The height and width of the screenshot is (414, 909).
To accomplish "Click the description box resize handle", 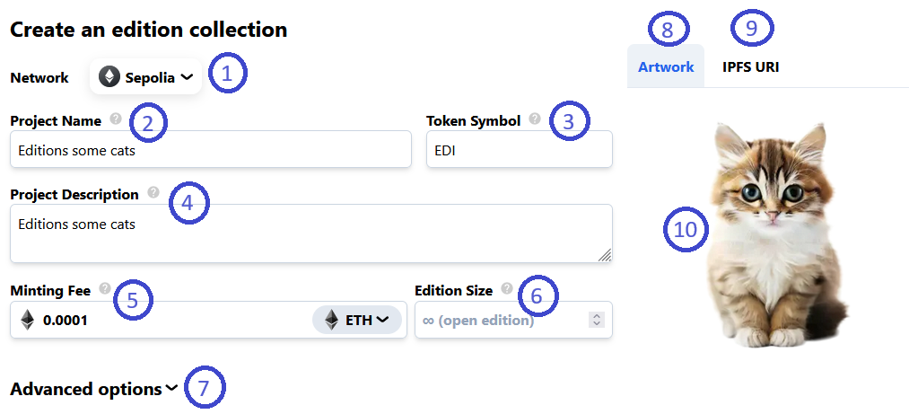I will (605, 255).
